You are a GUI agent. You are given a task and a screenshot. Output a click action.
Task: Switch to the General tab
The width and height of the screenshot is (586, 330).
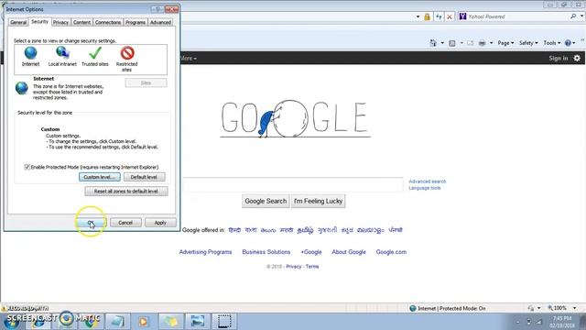[x=18, y=22]
